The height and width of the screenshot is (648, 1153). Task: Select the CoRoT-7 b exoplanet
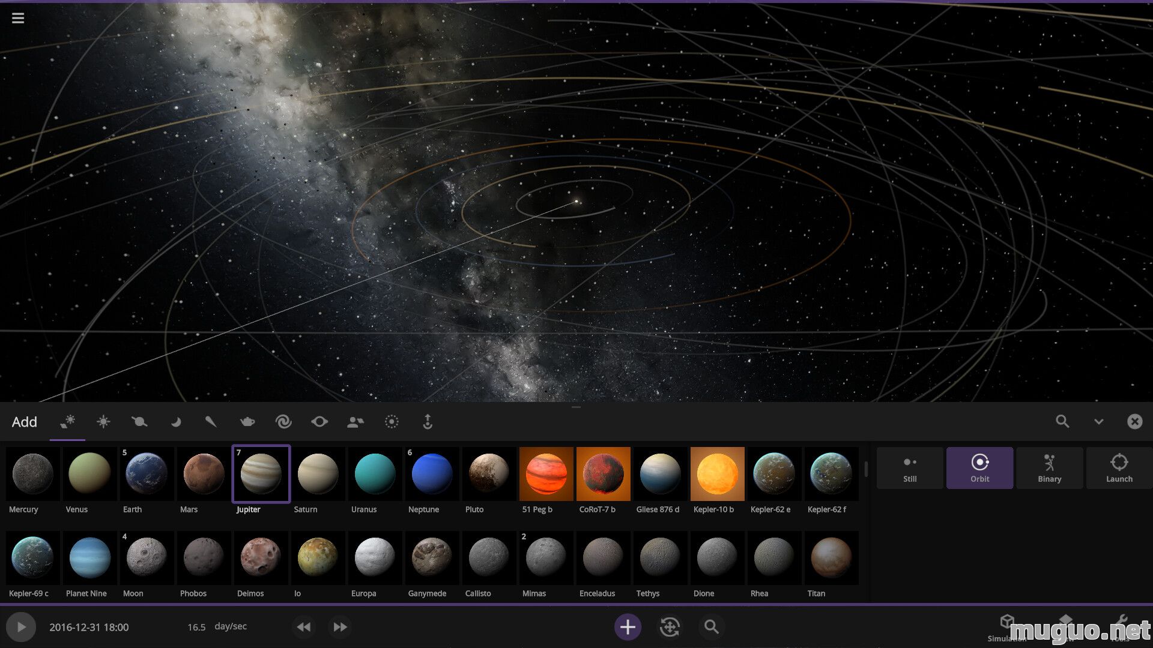[x=603, y=474]
